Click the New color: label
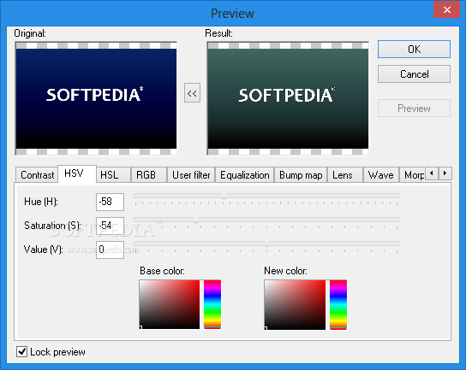The image size is (466, 370). [x=285, y=271]
